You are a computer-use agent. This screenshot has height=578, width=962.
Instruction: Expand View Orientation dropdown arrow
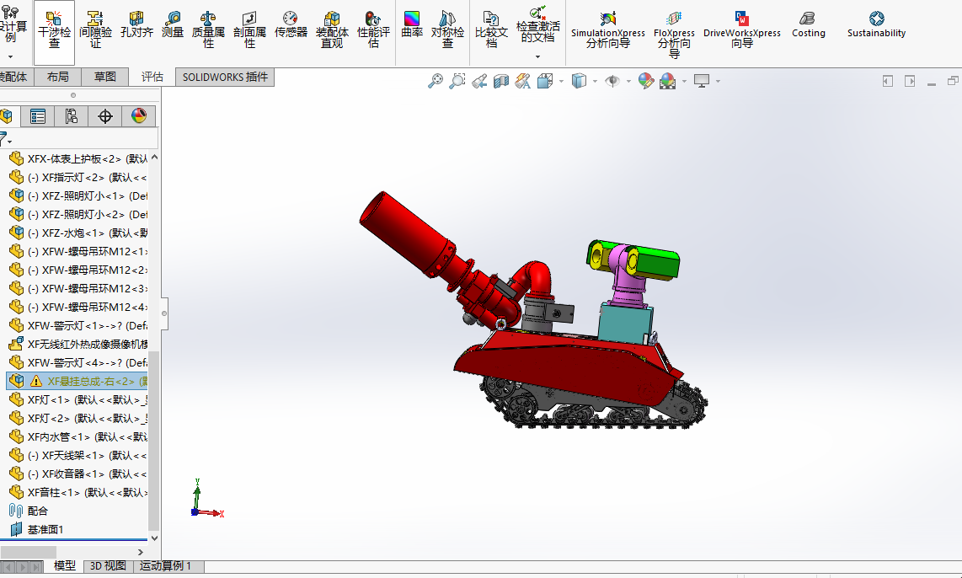561,81
